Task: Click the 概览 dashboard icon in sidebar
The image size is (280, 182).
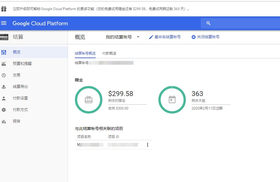Action: (4, 52)
